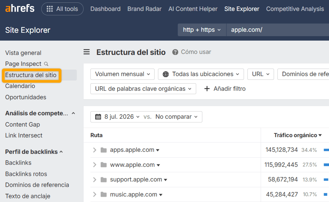The image size is (329, 202).
Task: Click the calendar icon in date selector
Action: point(98,117)
